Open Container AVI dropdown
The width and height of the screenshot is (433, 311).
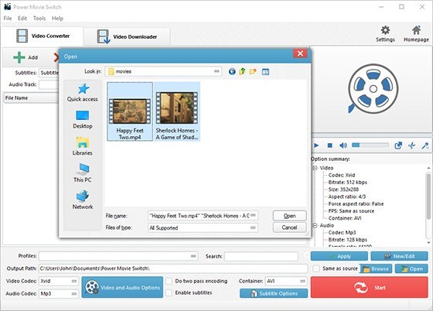click(x=302, y=281)
